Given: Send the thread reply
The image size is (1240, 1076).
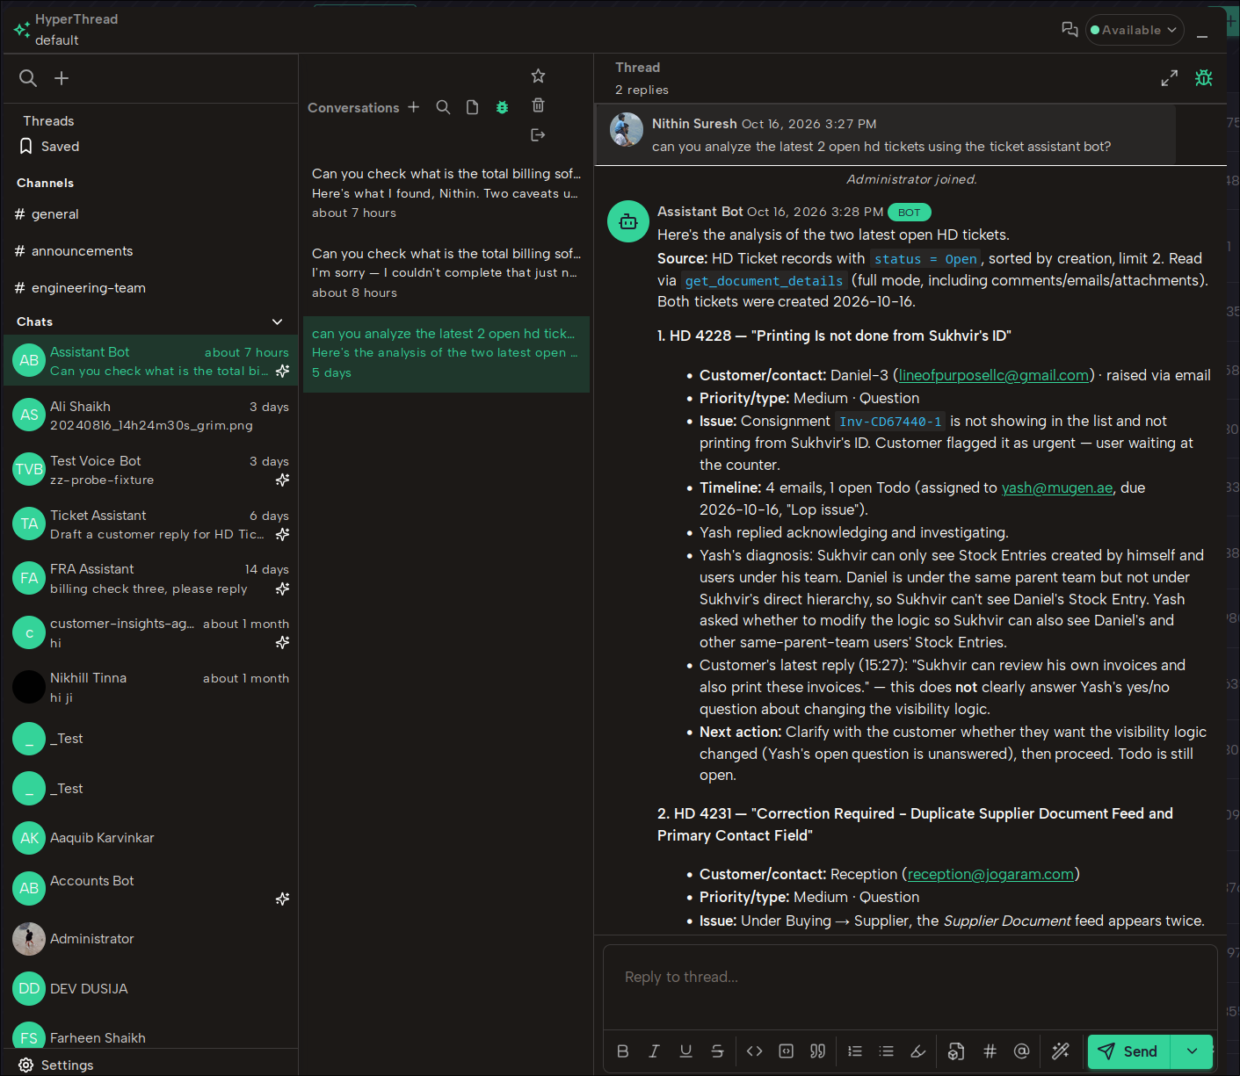Looking at the screenshot, I should pos(1128,1051).
